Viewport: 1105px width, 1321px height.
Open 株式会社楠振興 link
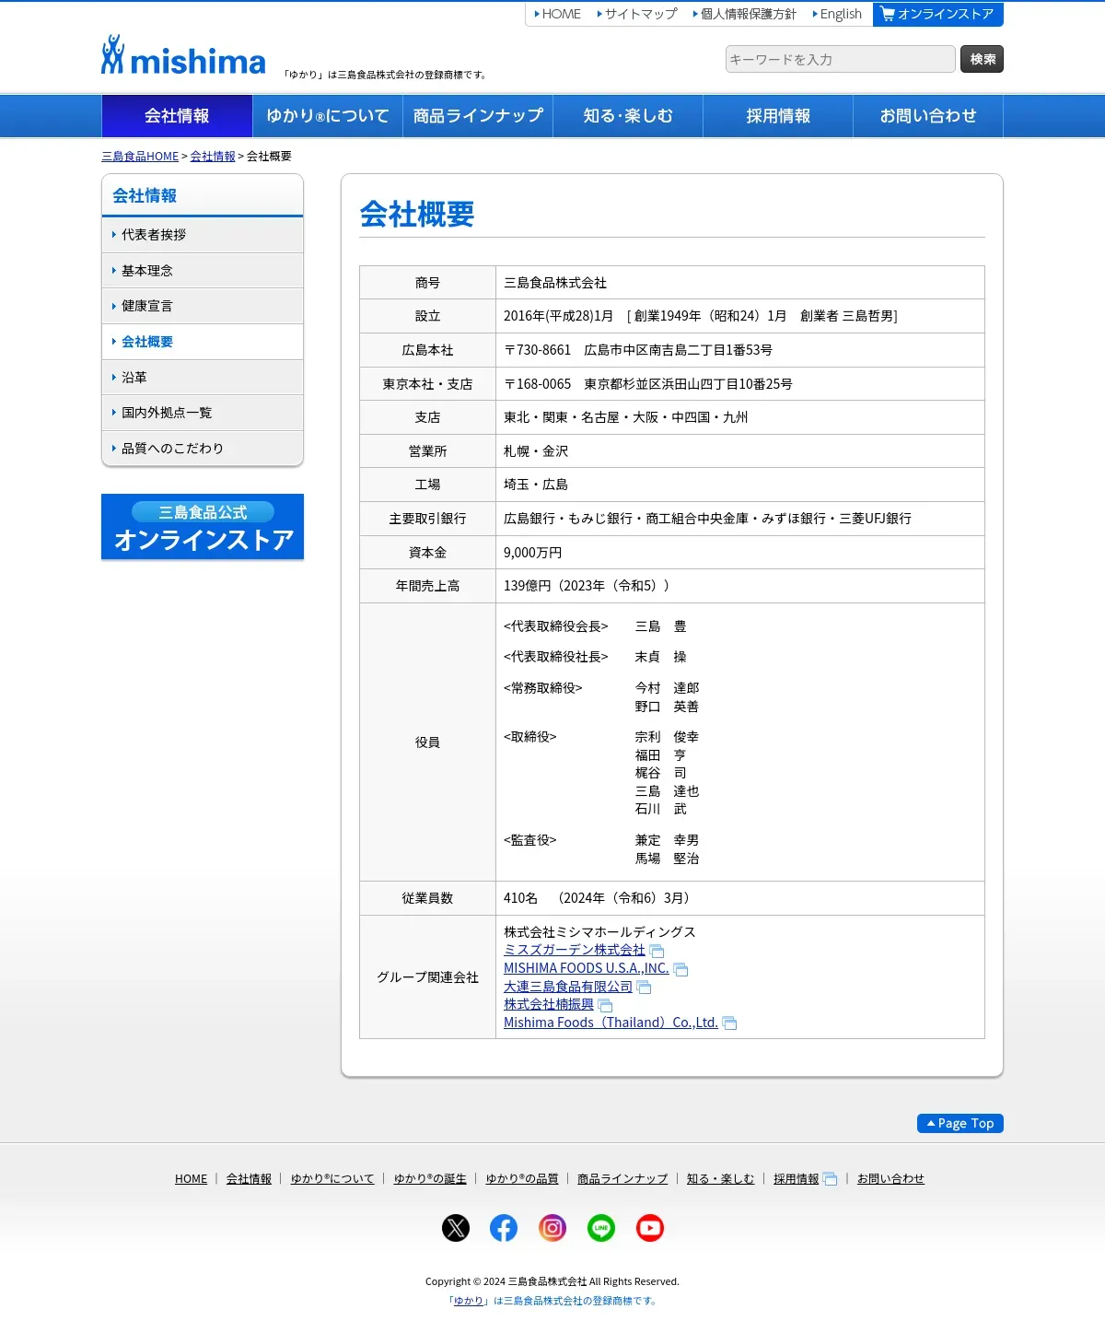click(549, 1004)
